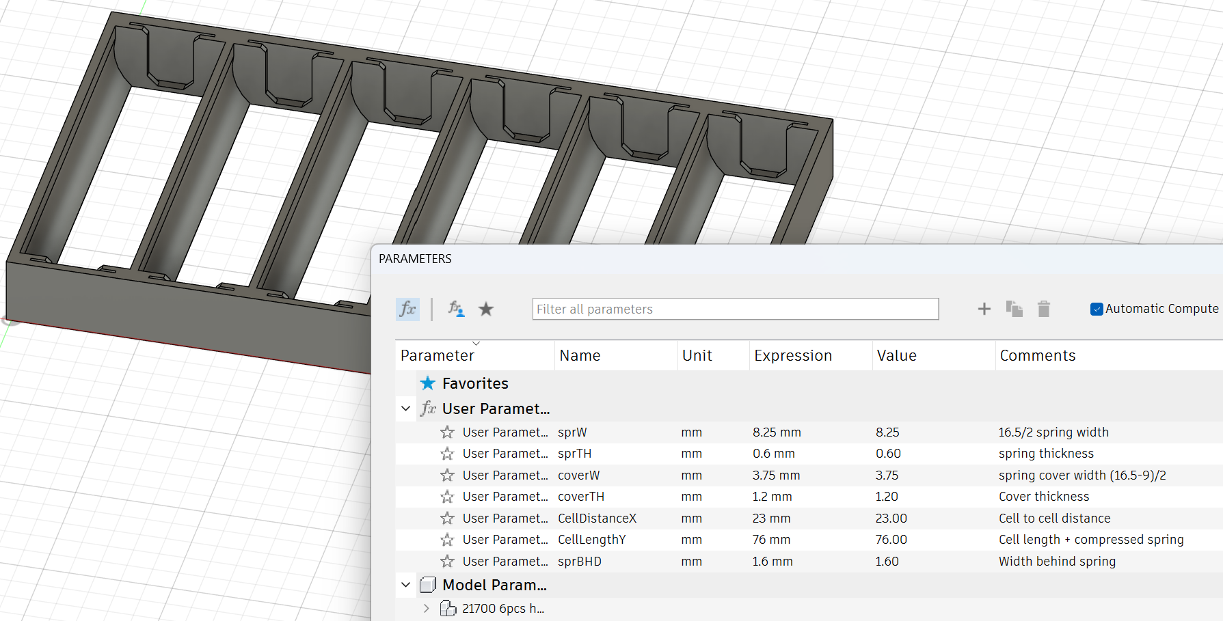Click the Model Parameters body icon
The width and height of the screenshot is (1223, 621).
[x=428, y=585]
